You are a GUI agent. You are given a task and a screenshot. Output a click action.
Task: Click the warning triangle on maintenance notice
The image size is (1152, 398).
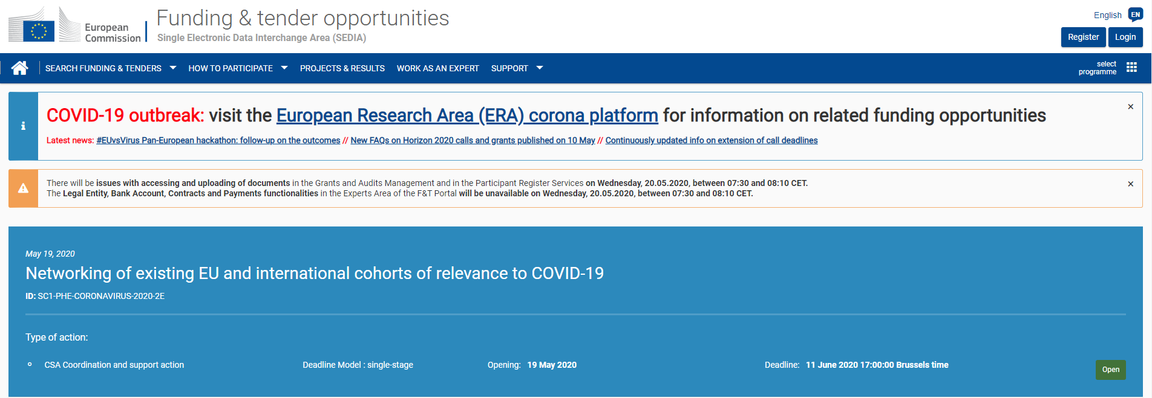(x=23, y=188)
